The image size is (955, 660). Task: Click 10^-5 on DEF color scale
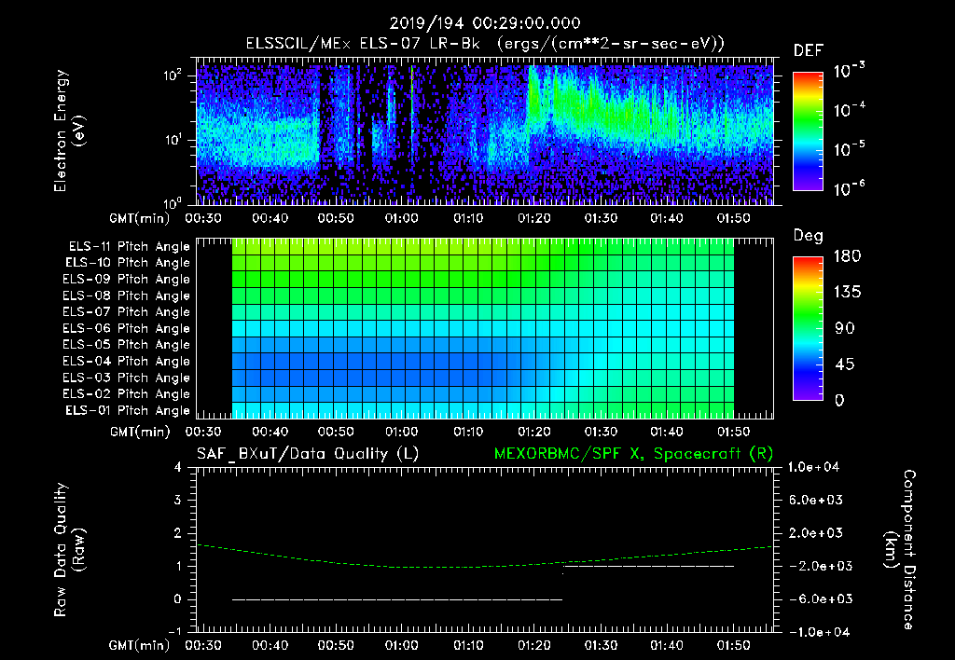[850, 148]
